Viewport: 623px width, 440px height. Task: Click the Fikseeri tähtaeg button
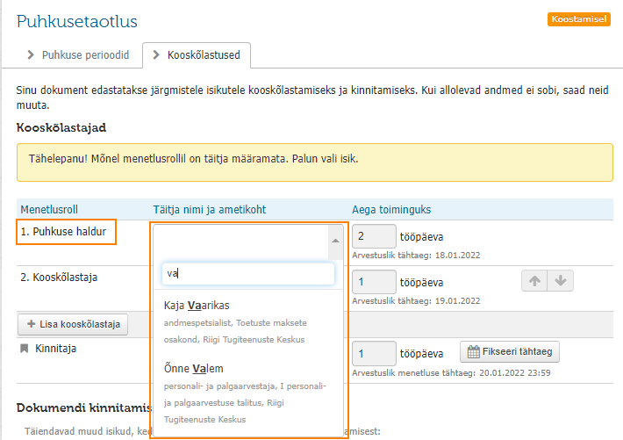509,351
